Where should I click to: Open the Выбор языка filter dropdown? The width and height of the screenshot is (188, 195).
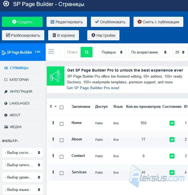click(23, 190)
